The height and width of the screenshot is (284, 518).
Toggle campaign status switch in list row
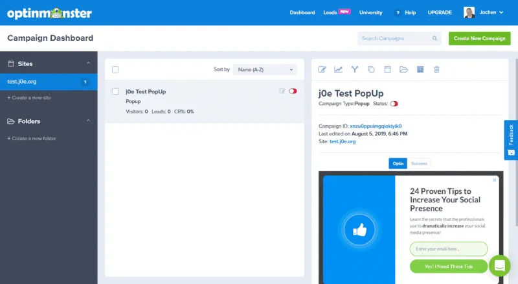(x=293, y=91)
